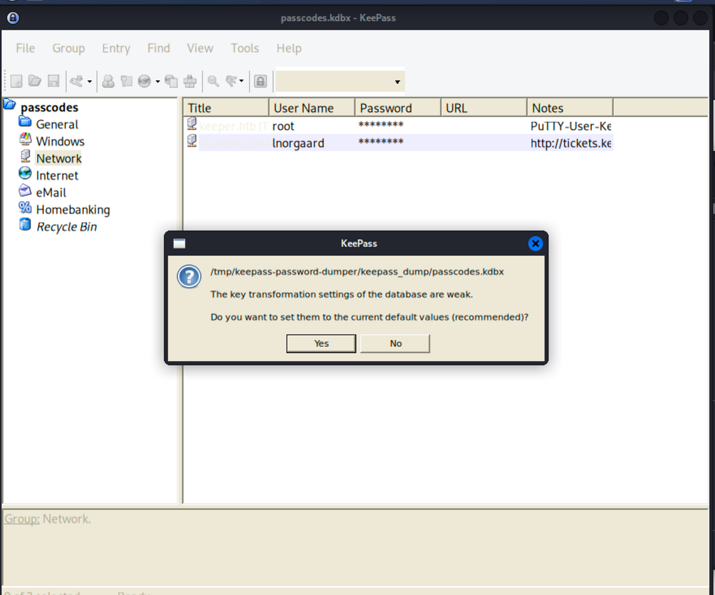
Task: Open the Show Entries dropdown arrow
Action: pyautogui.click(x=241, y=81)
